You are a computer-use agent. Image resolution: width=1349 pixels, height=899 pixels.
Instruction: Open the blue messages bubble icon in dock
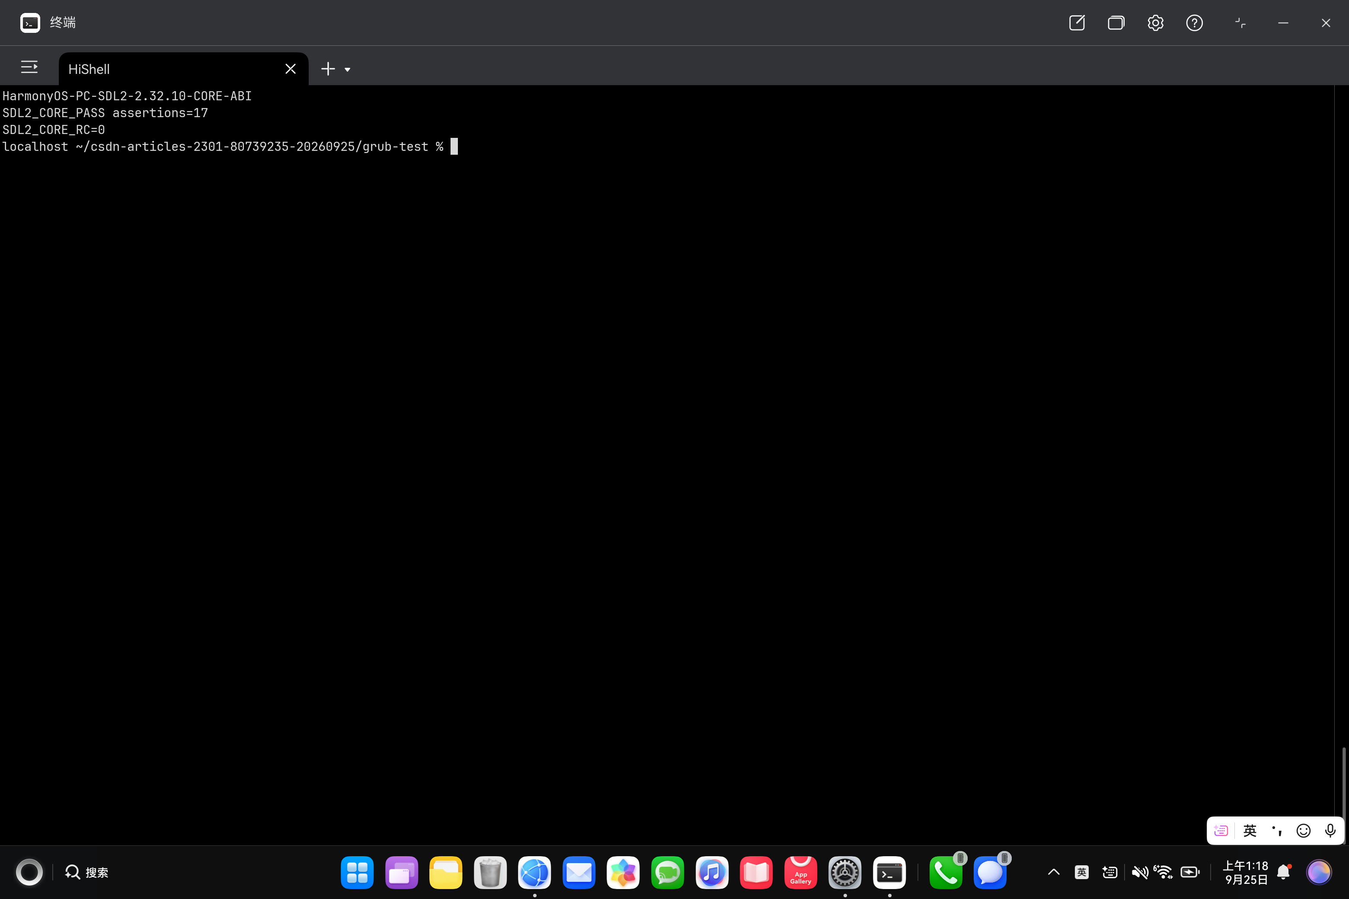[x=990, y=872]
